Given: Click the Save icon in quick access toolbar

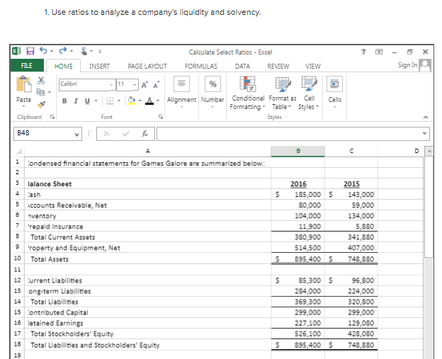Looking at the screenshot, I should coord(30,51).
